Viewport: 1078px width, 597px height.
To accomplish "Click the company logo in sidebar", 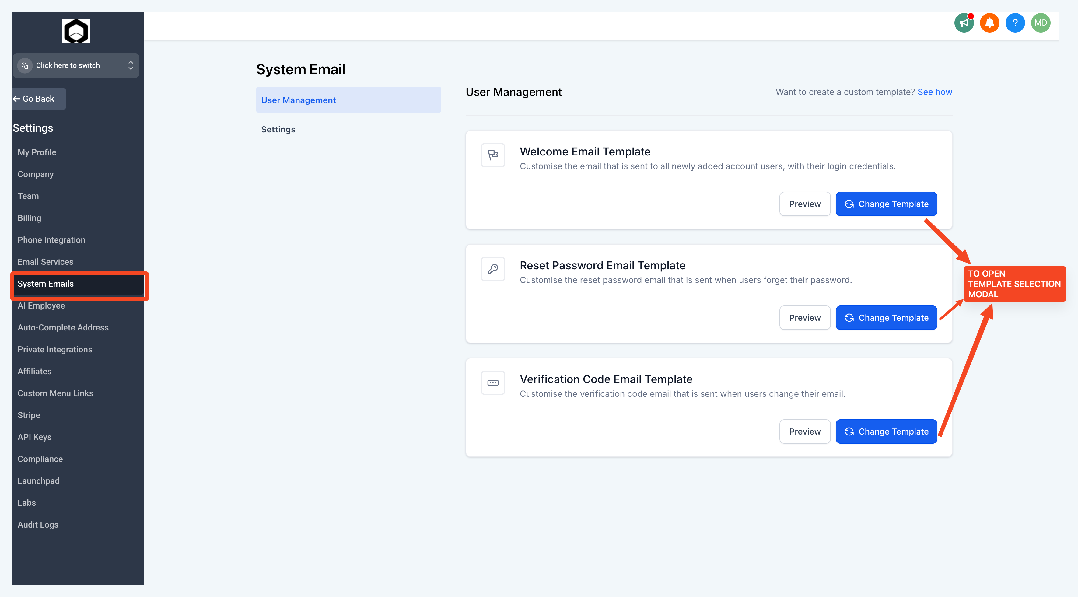I will pyautogui.click(x=76, y=31).
